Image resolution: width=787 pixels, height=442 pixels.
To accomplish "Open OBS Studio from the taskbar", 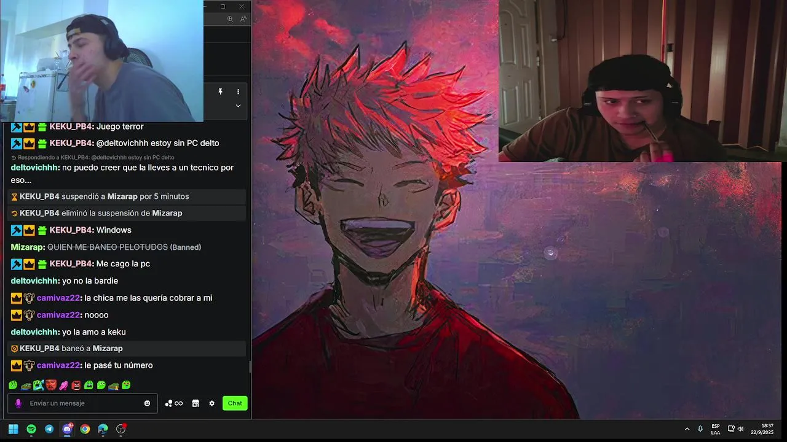I will point(121,429).
